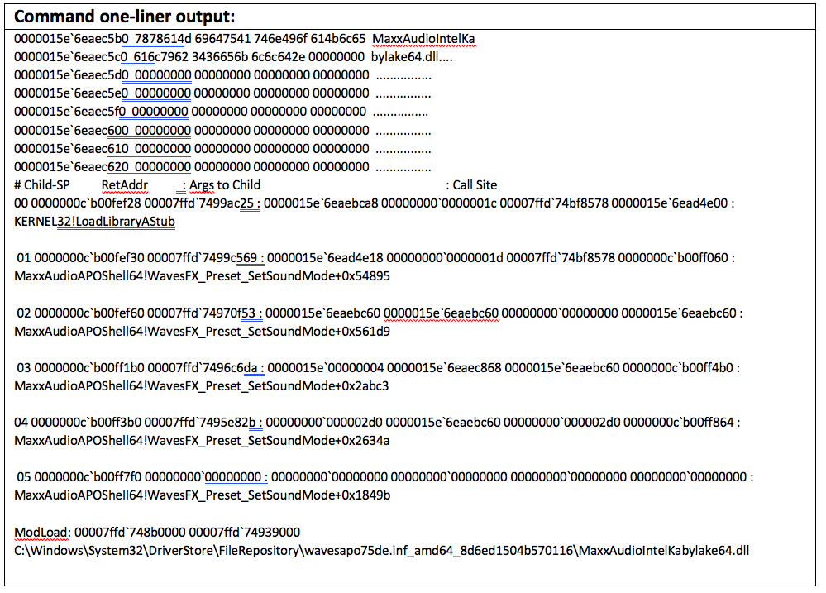Click argument 0000015e`6ead4e18 in frame 01
The width and height of the screenshot is (826, 593).
tap(325, 258)
